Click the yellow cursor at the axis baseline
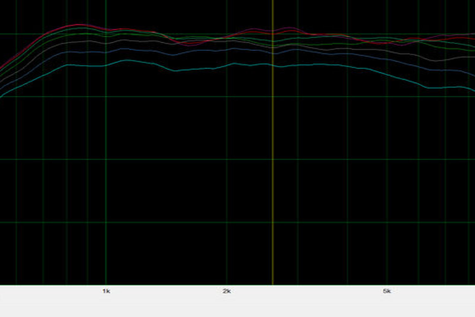Viewport: 475px width, 317px height. (273, 285)
